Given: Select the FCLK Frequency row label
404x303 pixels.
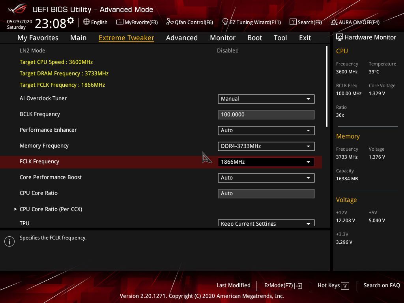Looking at the screenshot, I should [39, 161].
